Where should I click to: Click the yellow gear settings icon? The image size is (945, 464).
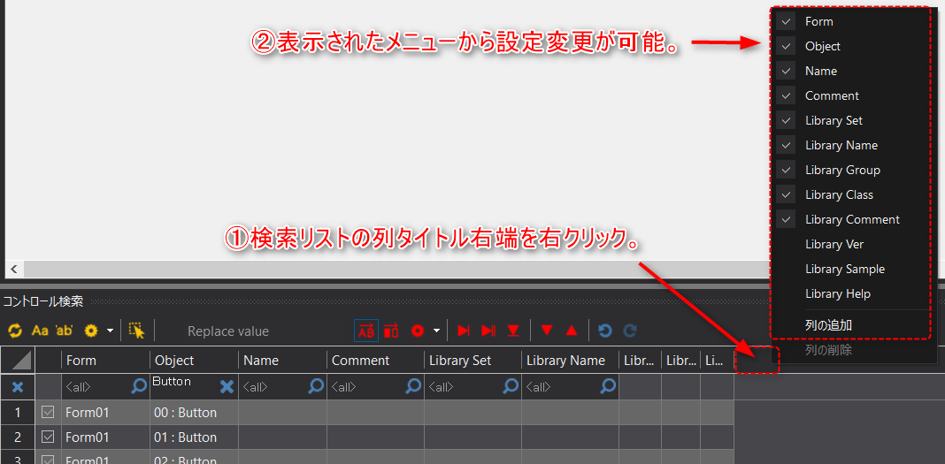coord(90,331)
